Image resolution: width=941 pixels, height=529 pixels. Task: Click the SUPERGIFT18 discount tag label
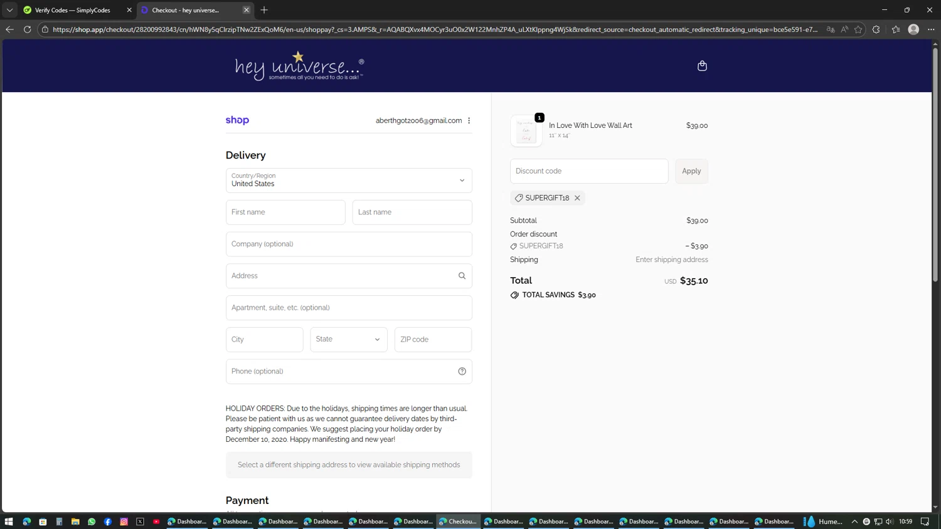pos(547,198)
